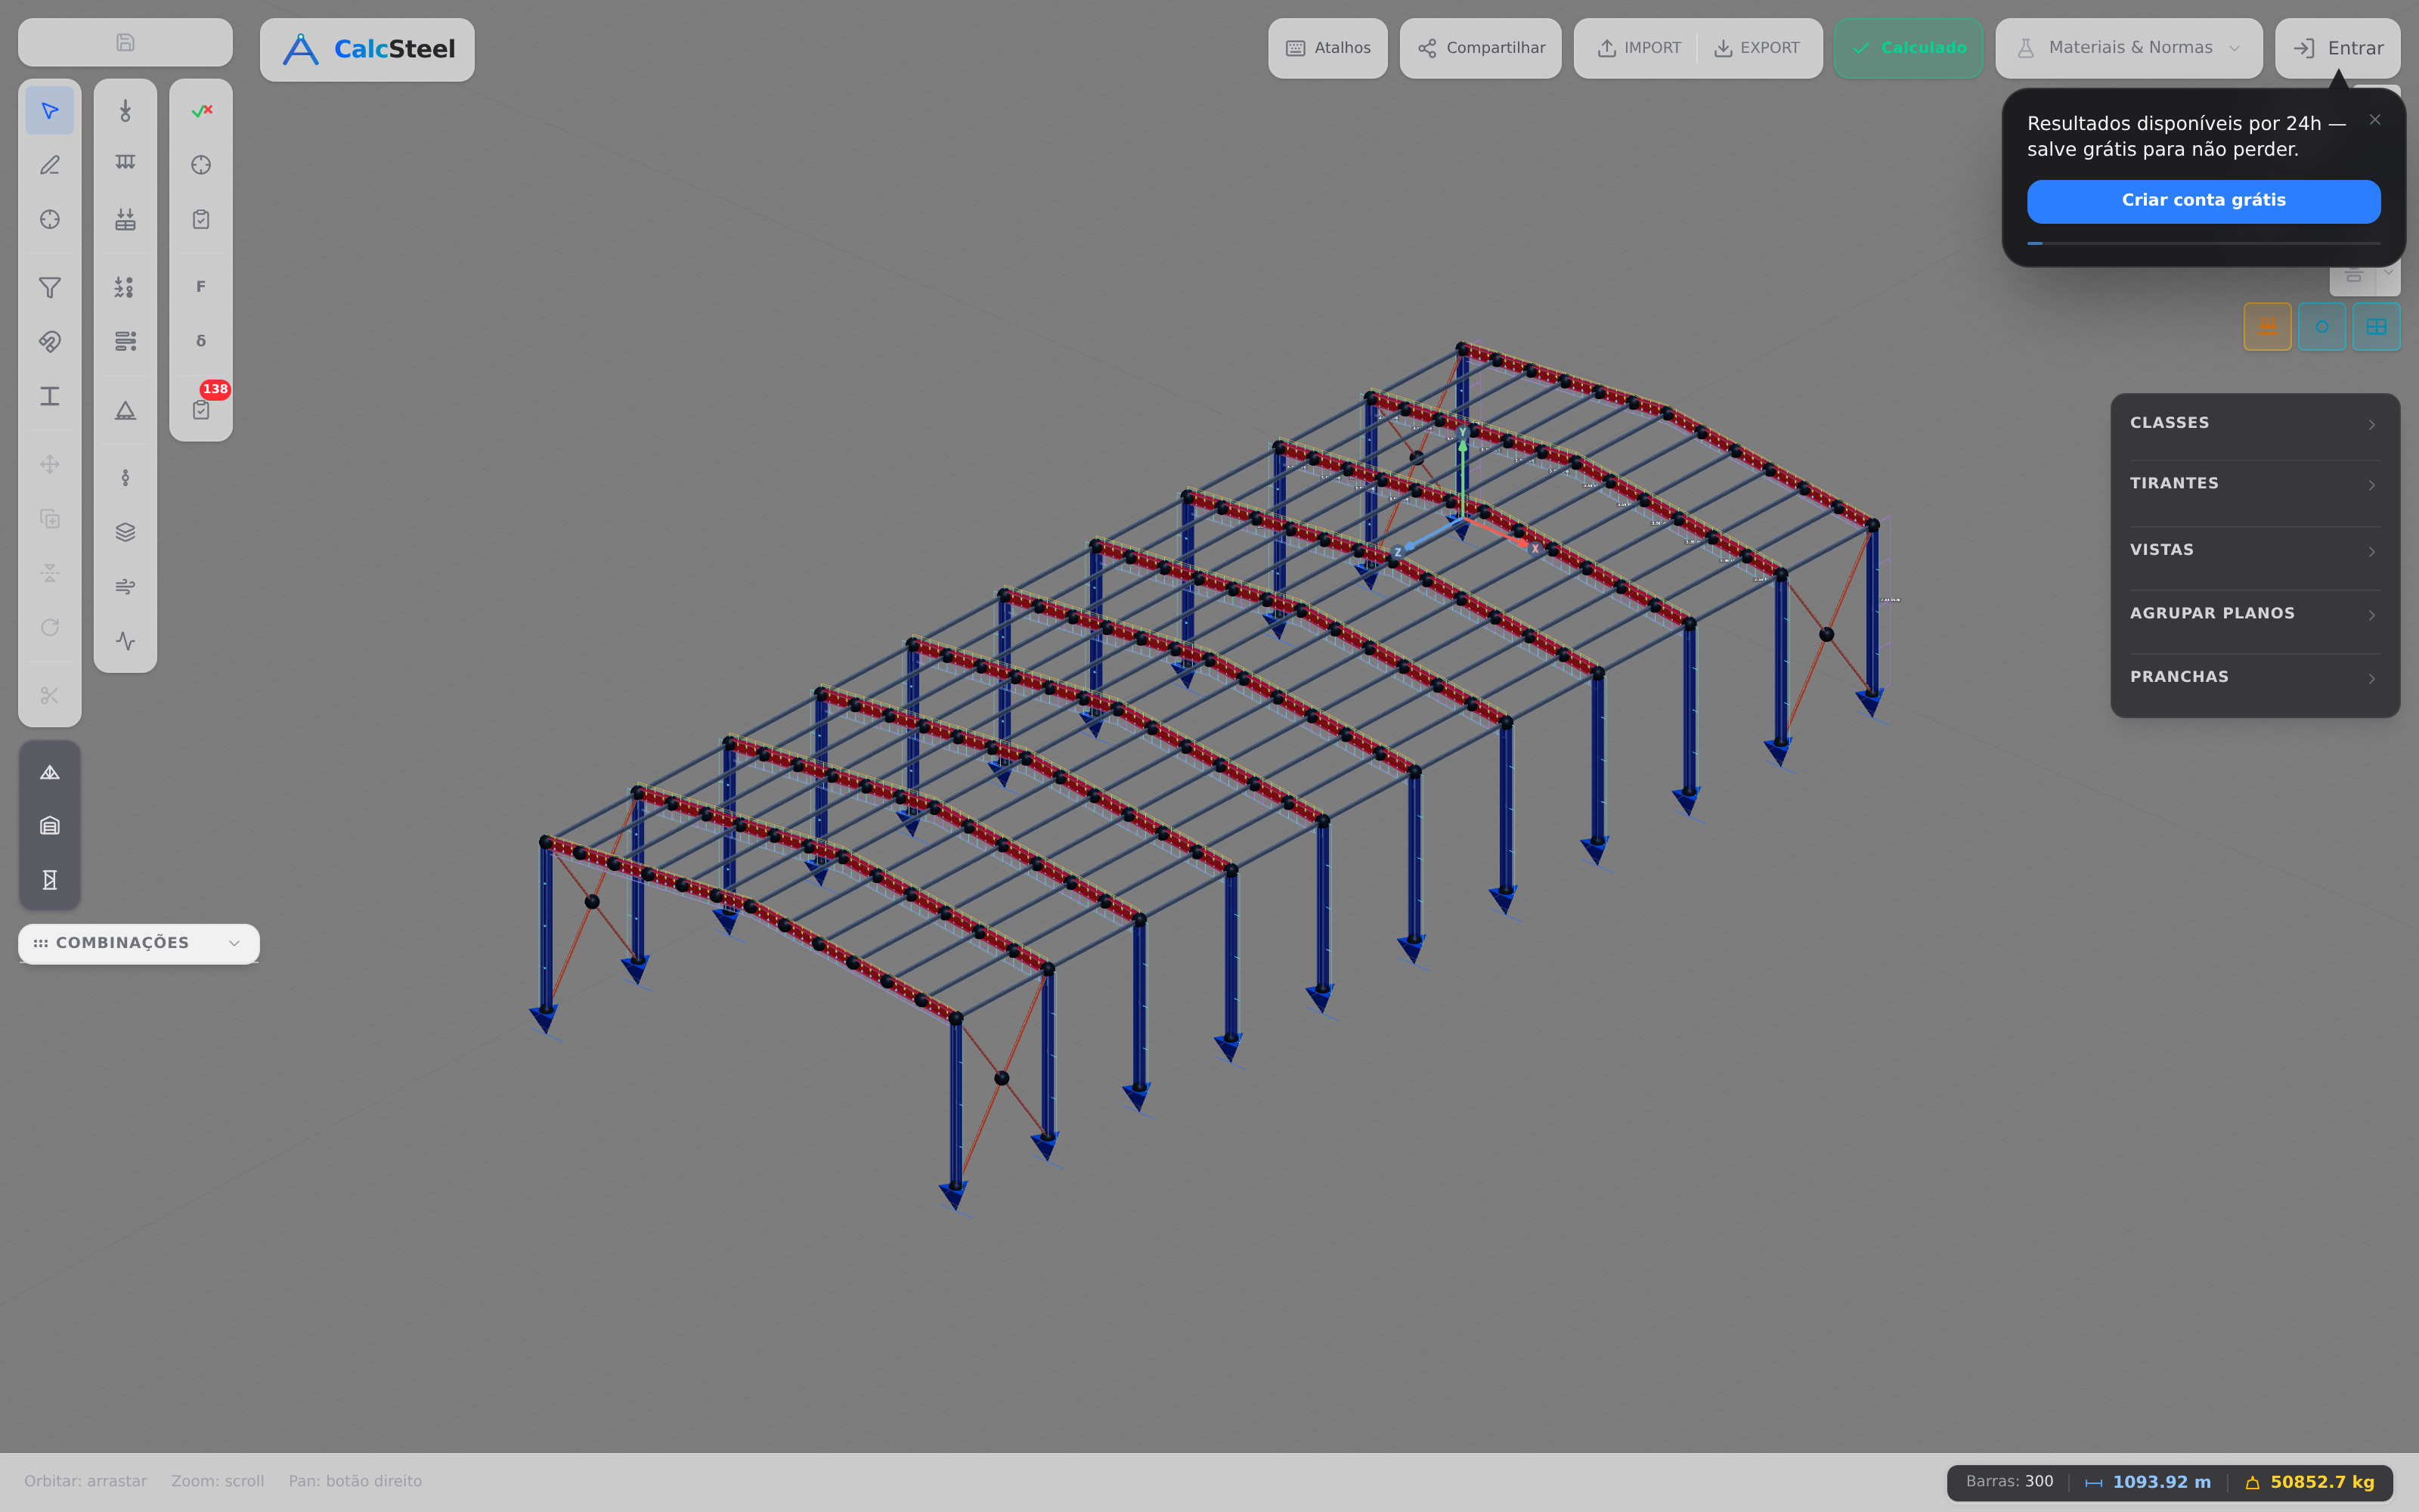
Task: Open the clipboard with the 138 badge
Action: (201, 409)
